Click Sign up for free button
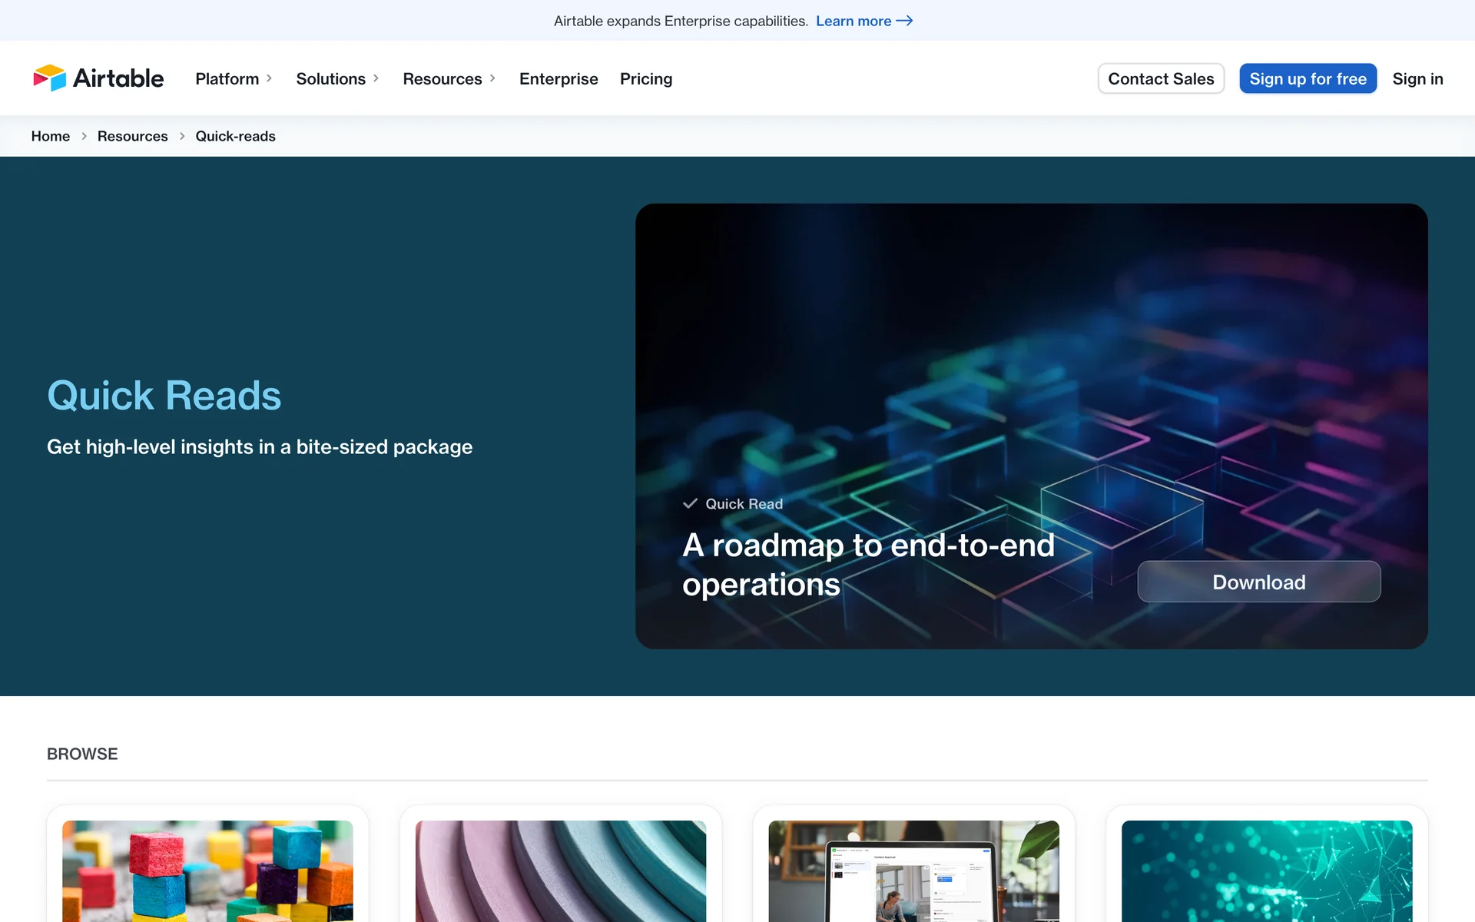Viewport: 1475px width, 922px height. coord(1308,78)
